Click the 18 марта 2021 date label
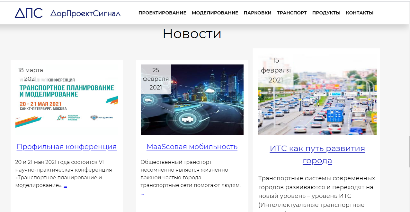410x212 pixels. point(30,74)
